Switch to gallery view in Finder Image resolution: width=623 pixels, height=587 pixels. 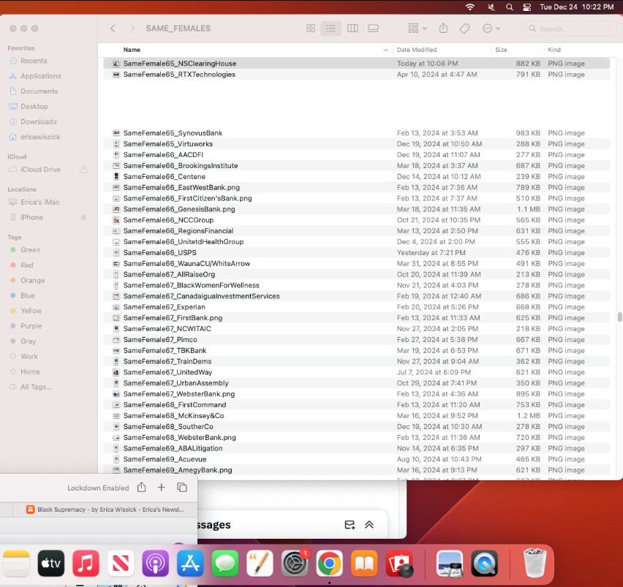click(x=373, y=29)
